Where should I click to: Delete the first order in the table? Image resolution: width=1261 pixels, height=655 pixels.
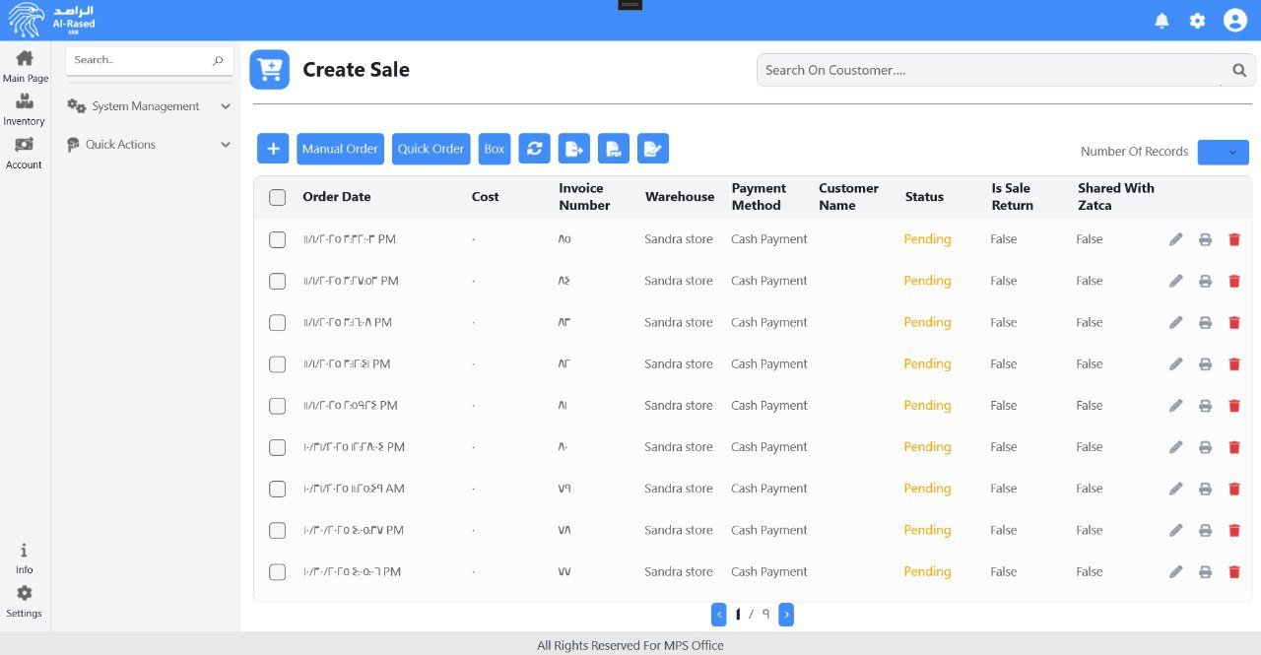click(x=1233, y=239)
